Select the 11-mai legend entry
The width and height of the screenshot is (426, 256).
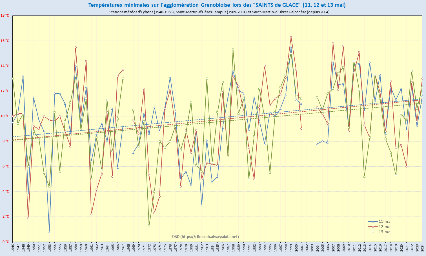click(x=380, y=222)
